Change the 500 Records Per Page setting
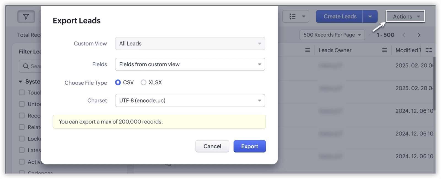Viewport: 441px width, 179px height. tap(332, 35)
